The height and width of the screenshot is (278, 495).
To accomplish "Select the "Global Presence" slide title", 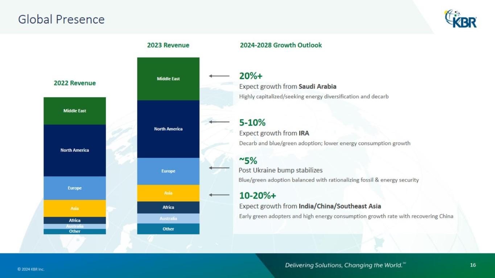I will [x=61, y=19].
